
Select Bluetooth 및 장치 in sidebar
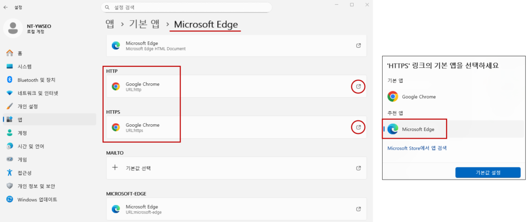click(x=36, y=80)
